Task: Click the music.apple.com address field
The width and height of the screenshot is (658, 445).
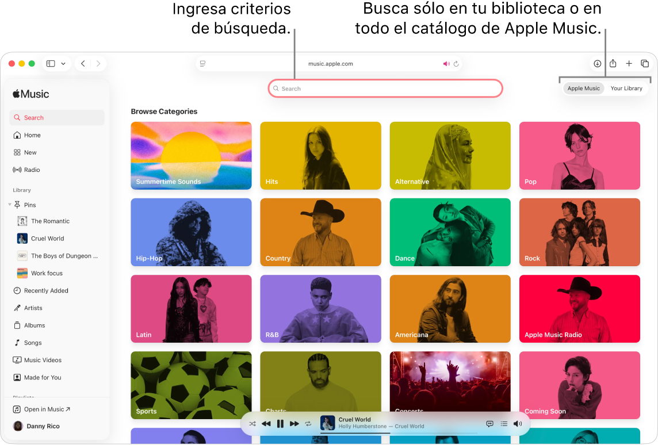Action: pyautogui.click(x=330, y=64)
